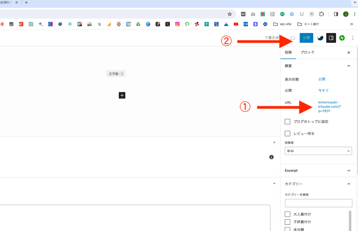Select the 投稿 tab
358x231 pixels.
pos(288,52)
